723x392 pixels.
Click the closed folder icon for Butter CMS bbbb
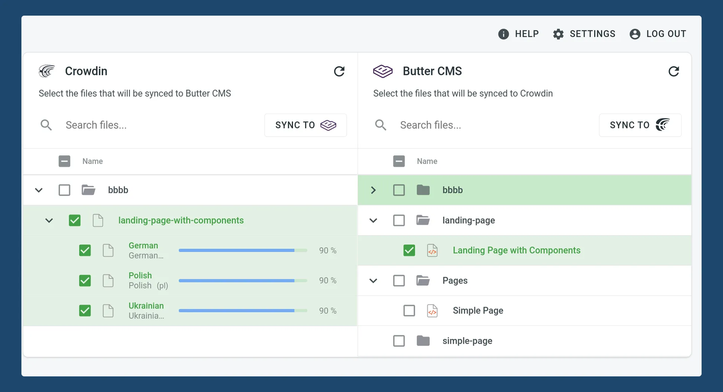click(x=423, y=190)
